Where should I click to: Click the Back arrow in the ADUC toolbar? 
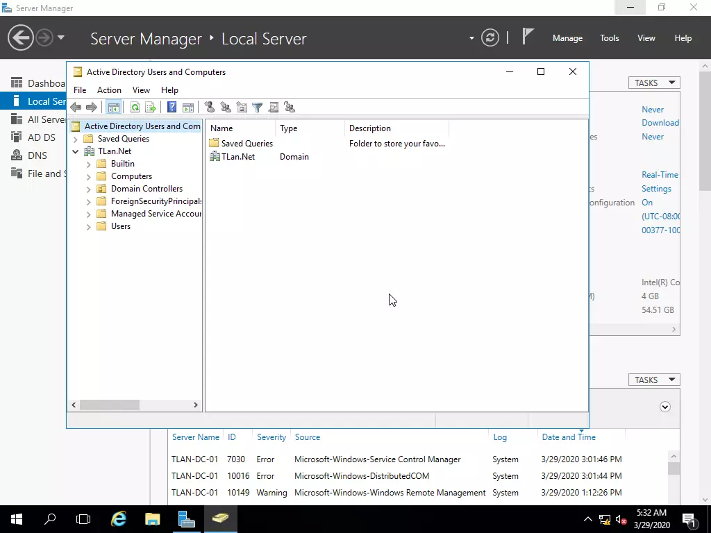(x=76, y=108)
